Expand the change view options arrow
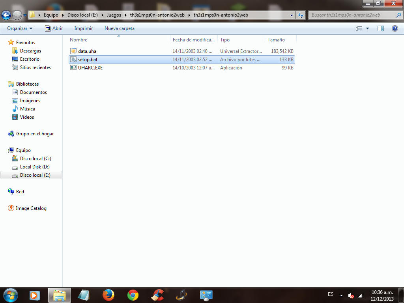The width and height of the screenshot is (404, 303). [x=368, y=28]
